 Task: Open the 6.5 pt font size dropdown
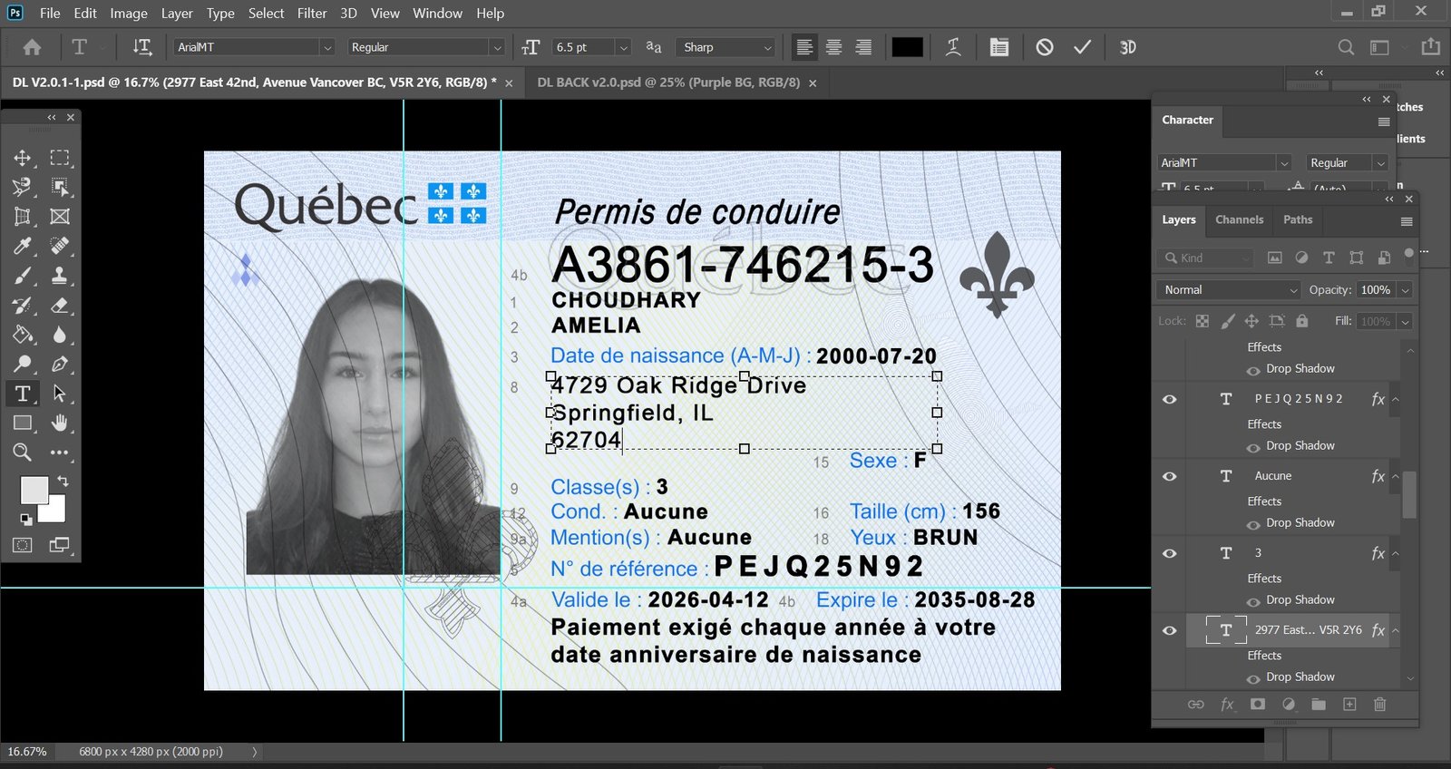click(x=623, y=47)
